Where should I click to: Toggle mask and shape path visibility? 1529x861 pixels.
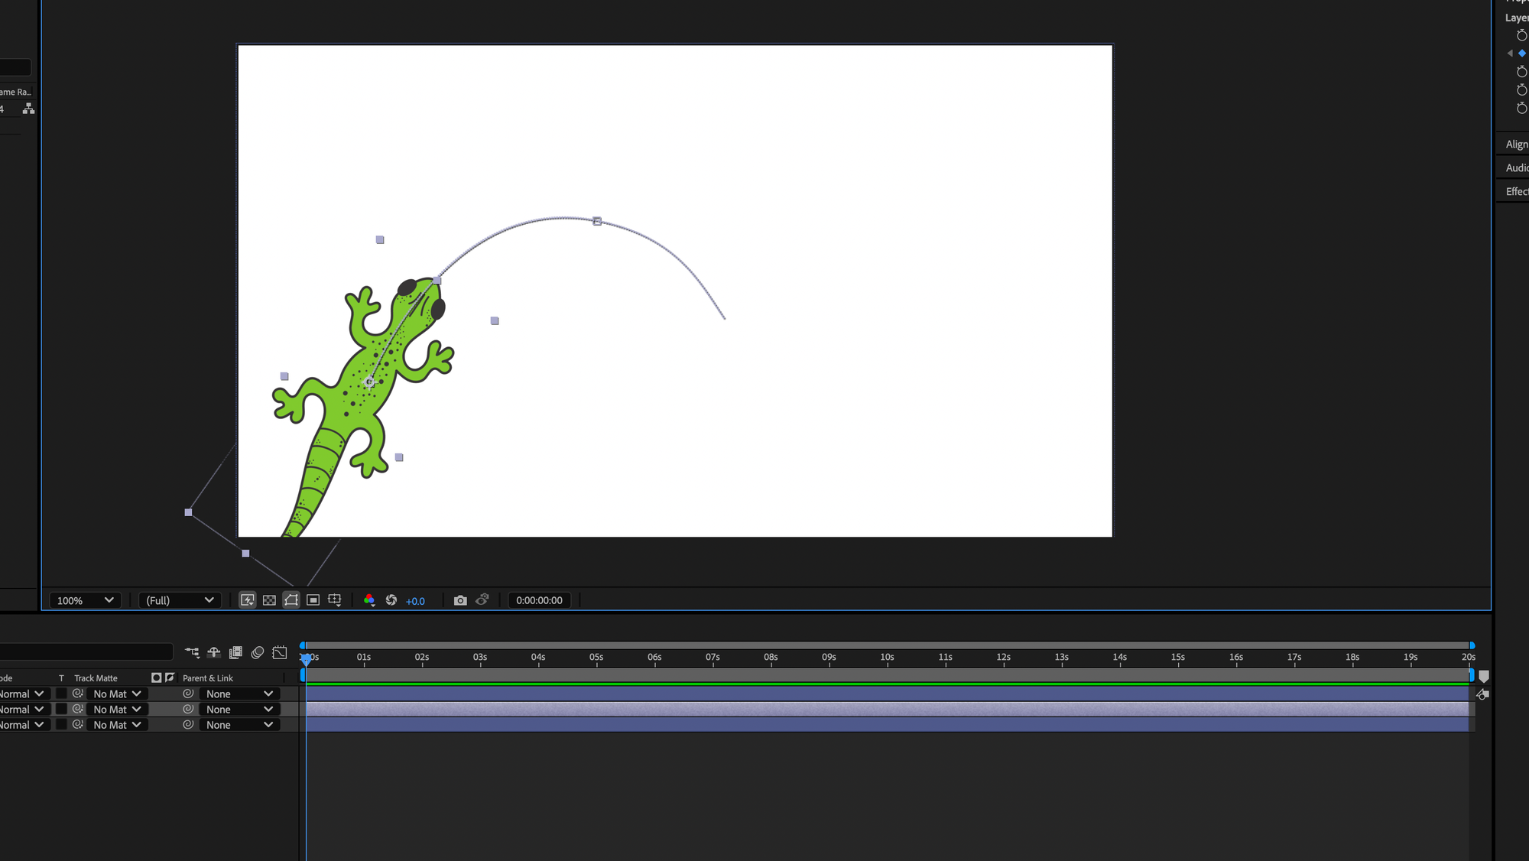click(x=291, y=600)
